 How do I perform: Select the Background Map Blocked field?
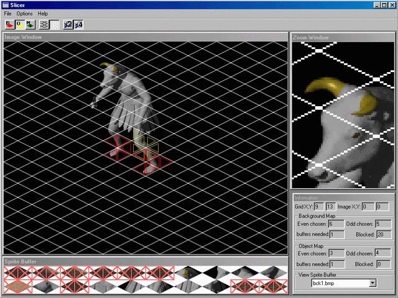[x=383, y=234]
